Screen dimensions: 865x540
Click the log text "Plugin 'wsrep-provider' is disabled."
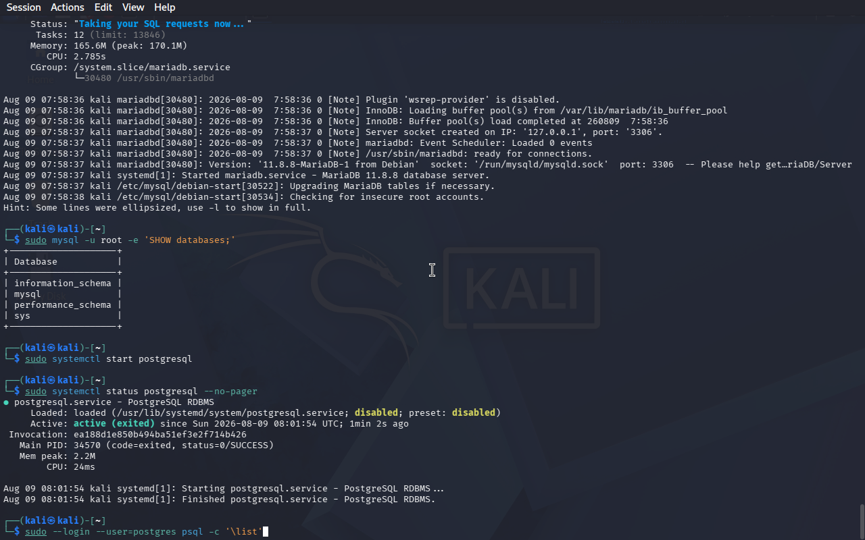click(463, 99)
